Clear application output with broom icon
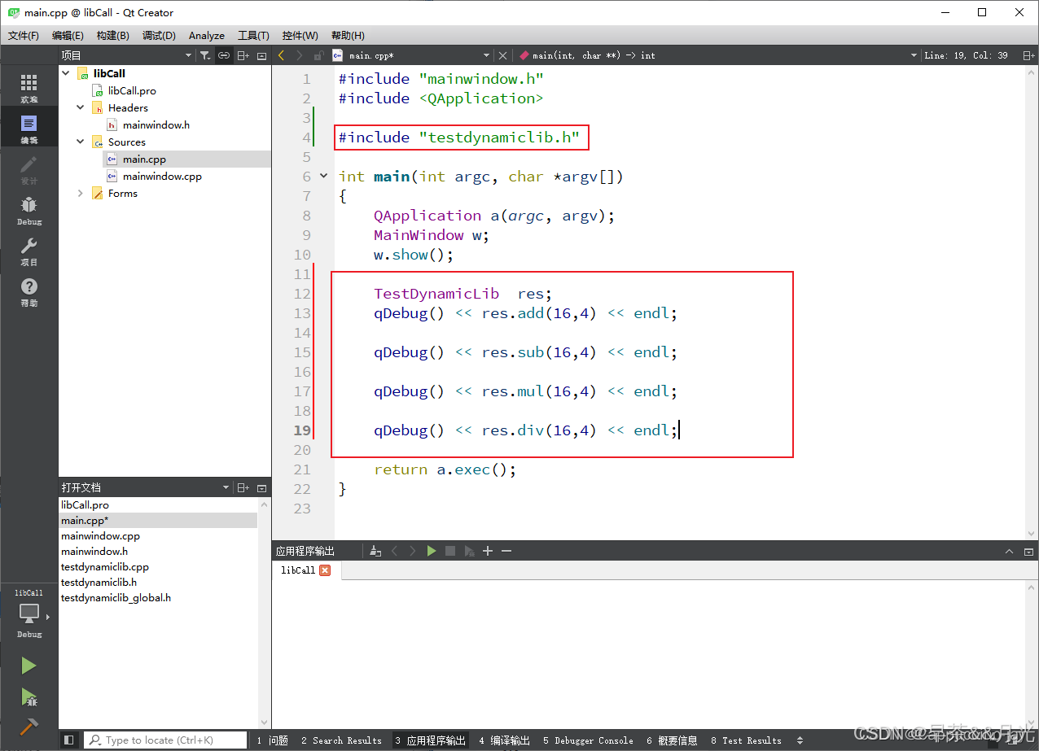This screenshot has height=751, width=1039. pos(375,551)
